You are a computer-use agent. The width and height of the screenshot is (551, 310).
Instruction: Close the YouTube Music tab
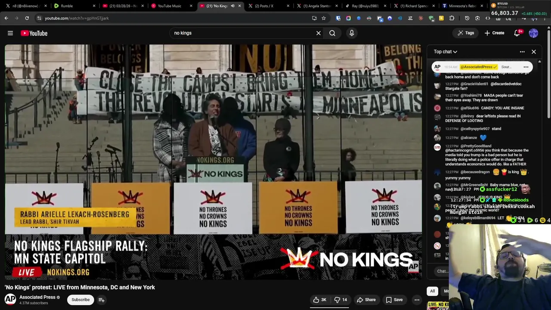(x=192, y=6)
